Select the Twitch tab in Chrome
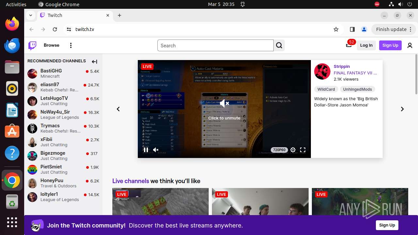The height and width of the screenshot is (235, 418). 74,15
